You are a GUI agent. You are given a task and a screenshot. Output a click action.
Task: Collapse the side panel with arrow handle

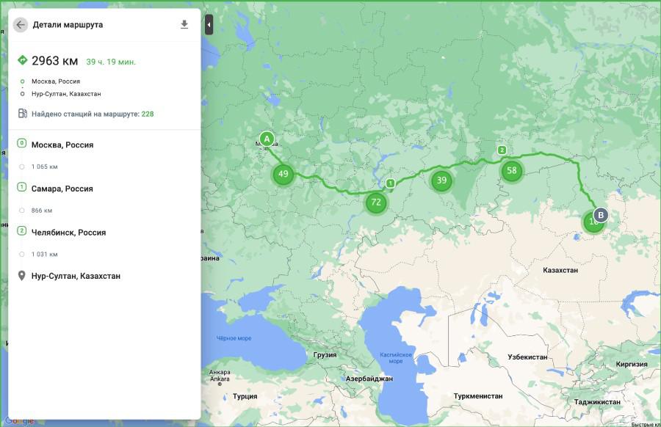click(x=209, y=24)
